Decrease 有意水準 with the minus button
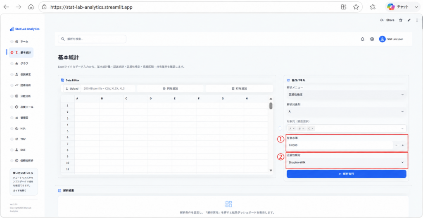 tap(396, 145)
